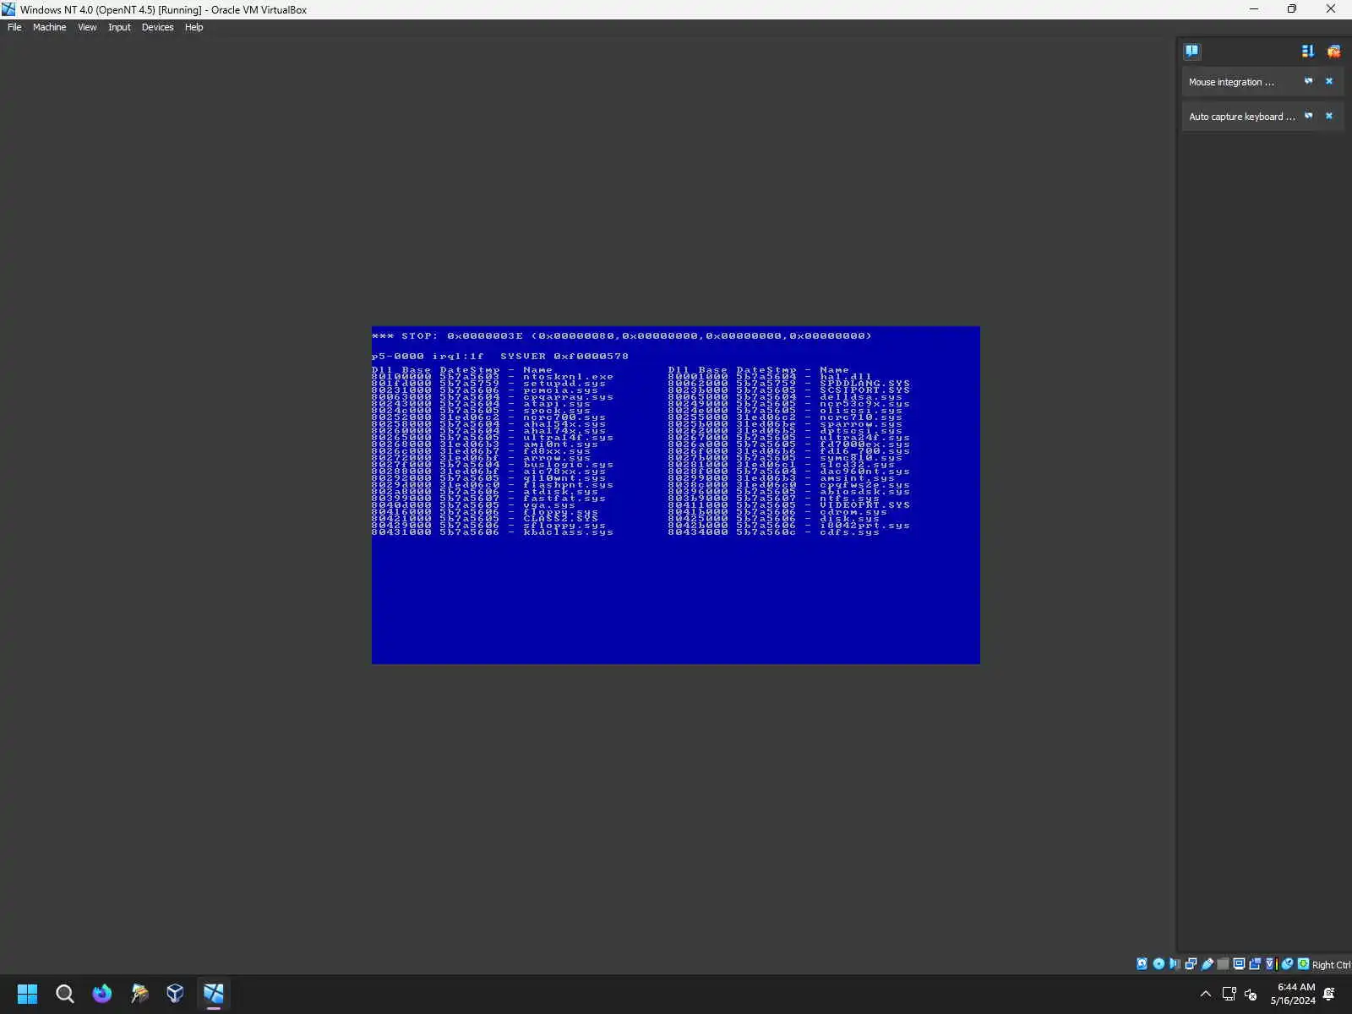Expand the Auto capture keyboard notification details
The image size is (1352, 1014).
[1309, 116]
